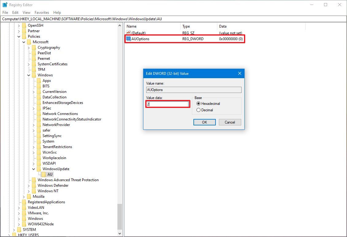
Task: Select the TenantRestrictions key
Action: tap(57, 147)
